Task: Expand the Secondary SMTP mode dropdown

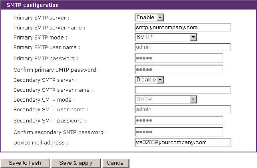Action: coord(166,100)
